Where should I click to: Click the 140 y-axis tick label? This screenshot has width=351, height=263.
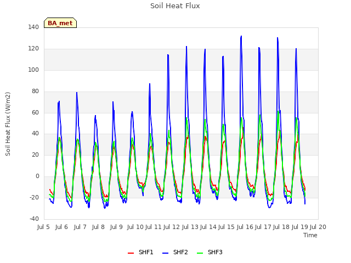pyautogui.click(x=33, y=27)
